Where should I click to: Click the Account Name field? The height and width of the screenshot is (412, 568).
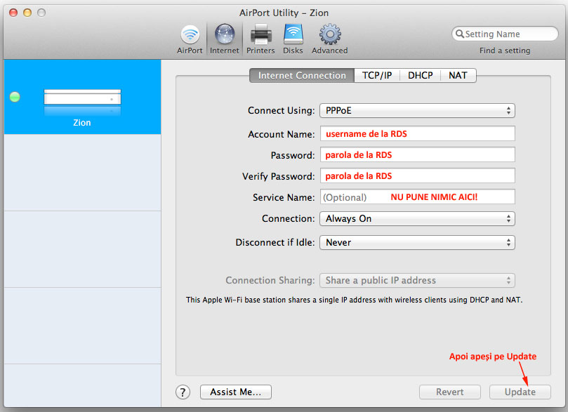pos(417,134)
